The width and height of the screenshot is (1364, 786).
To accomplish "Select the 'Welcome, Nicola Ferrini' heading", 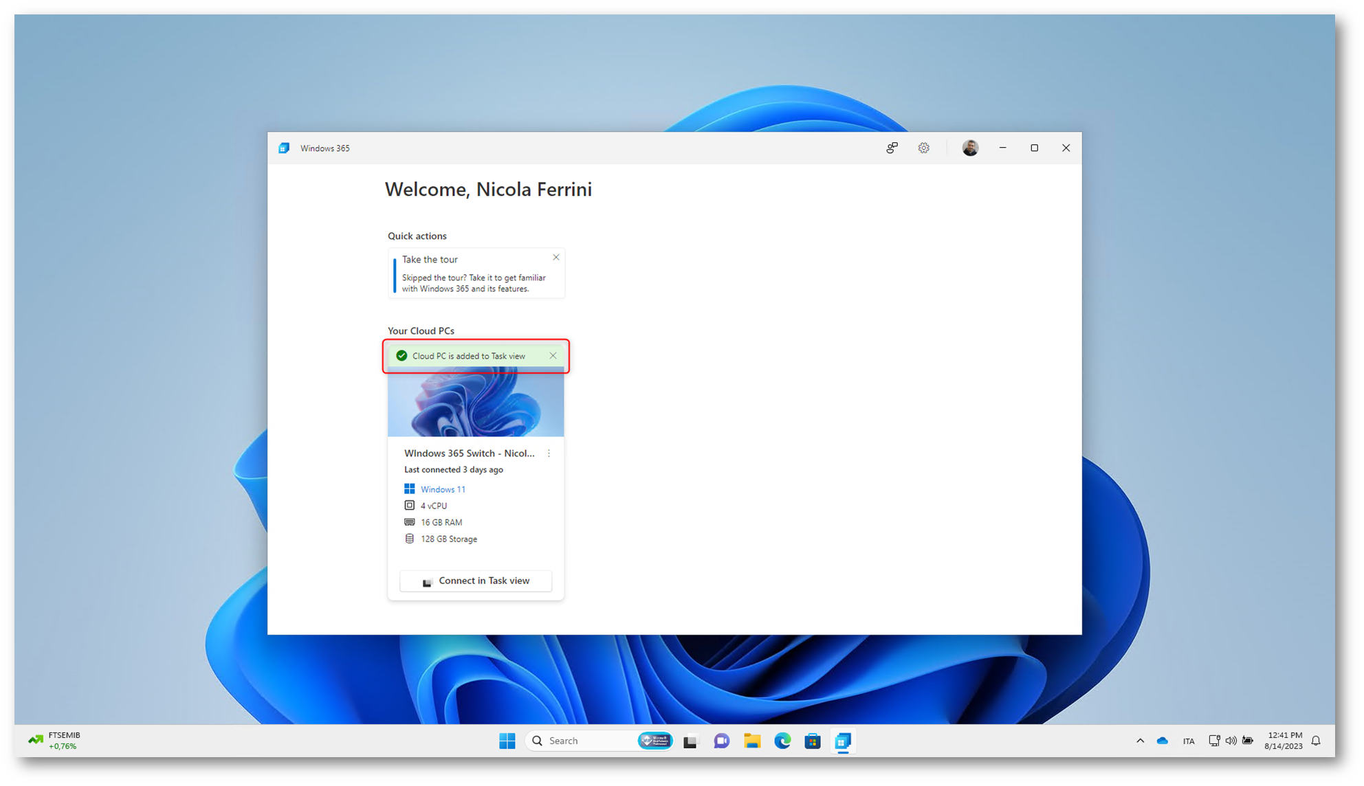I will (488, 190).
